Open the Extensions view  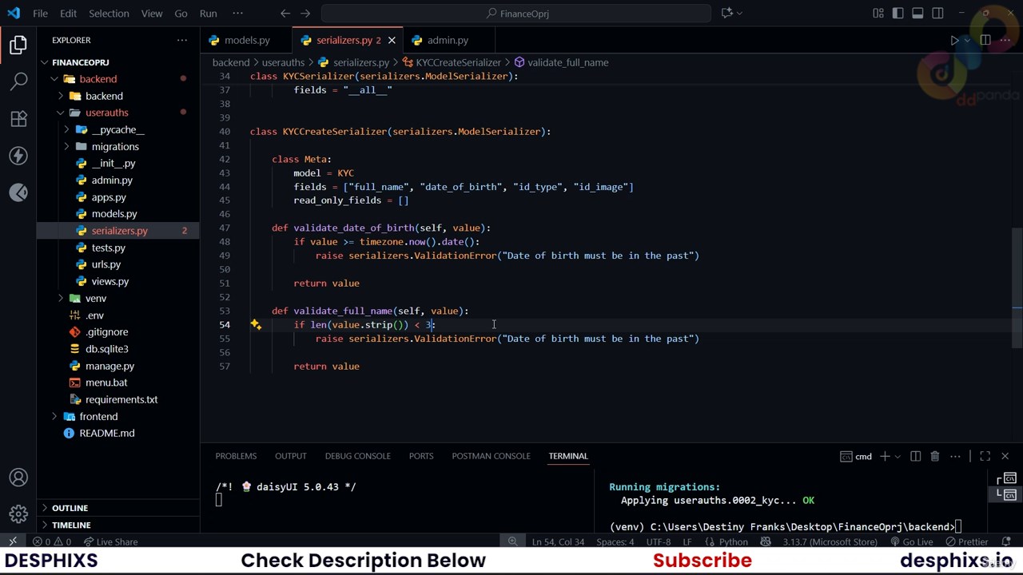point(18,119)
